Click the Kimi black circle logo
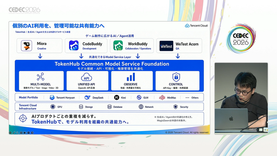 pyautogui.click(x=117, y=97)
